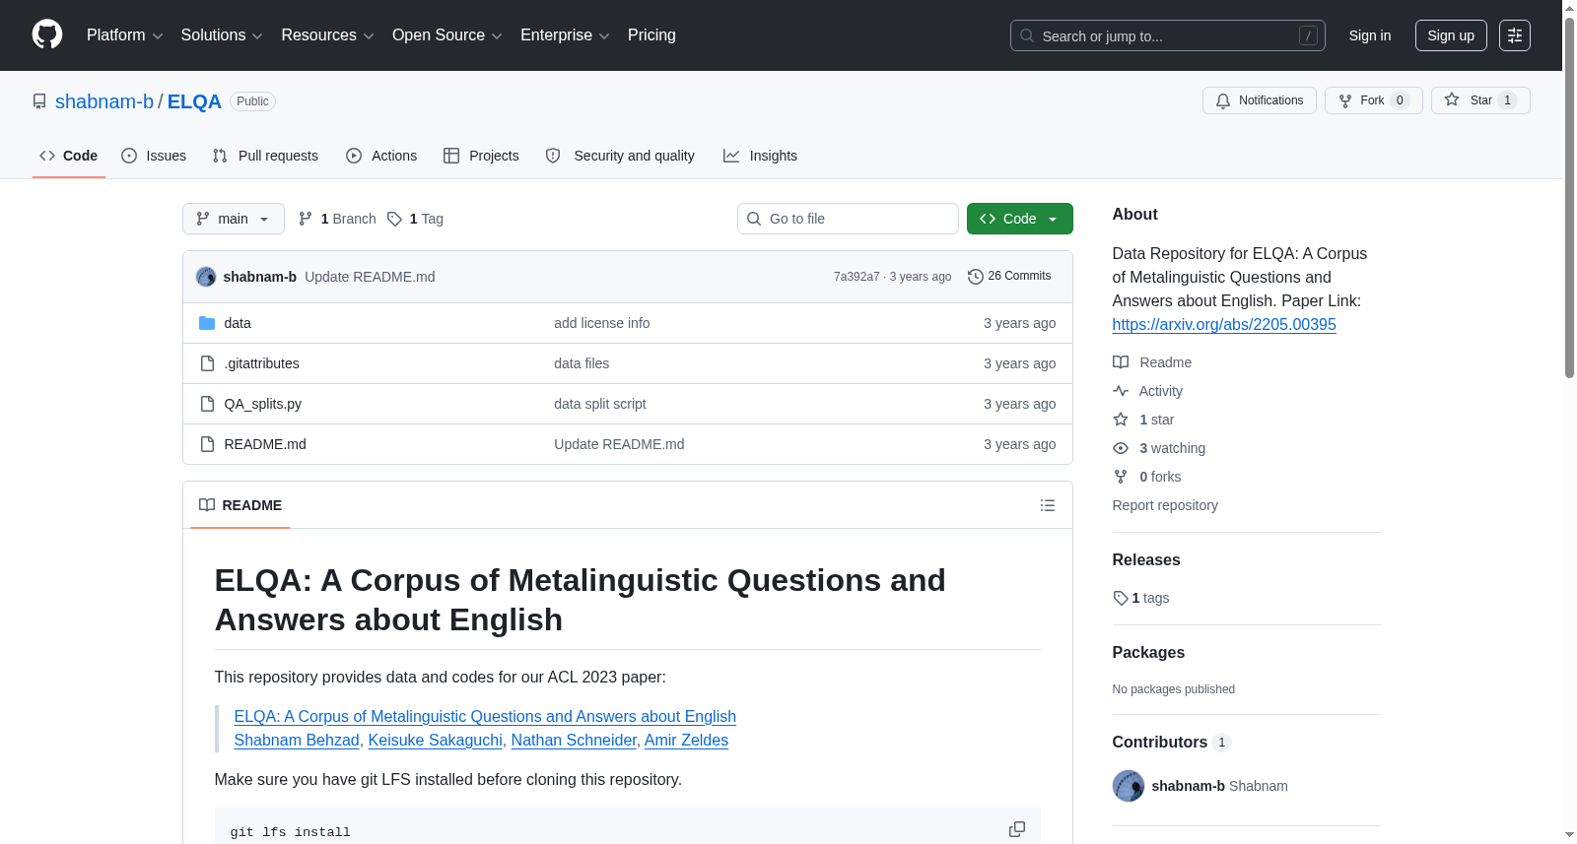The height and width of the screenshot is (844, 1577).
Task: View the 0 forks link
Action: tap(1147, 477)
